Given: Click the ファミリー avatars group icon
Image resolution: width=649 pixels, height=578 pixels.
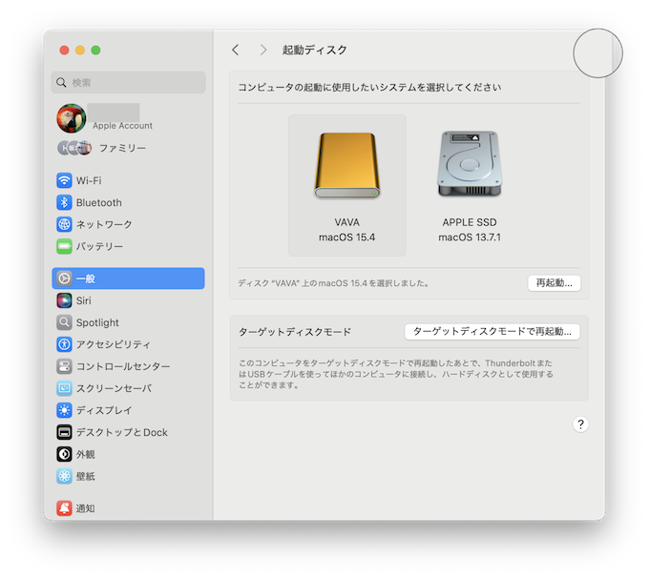Looking at the screenshot, I should 74,148.
